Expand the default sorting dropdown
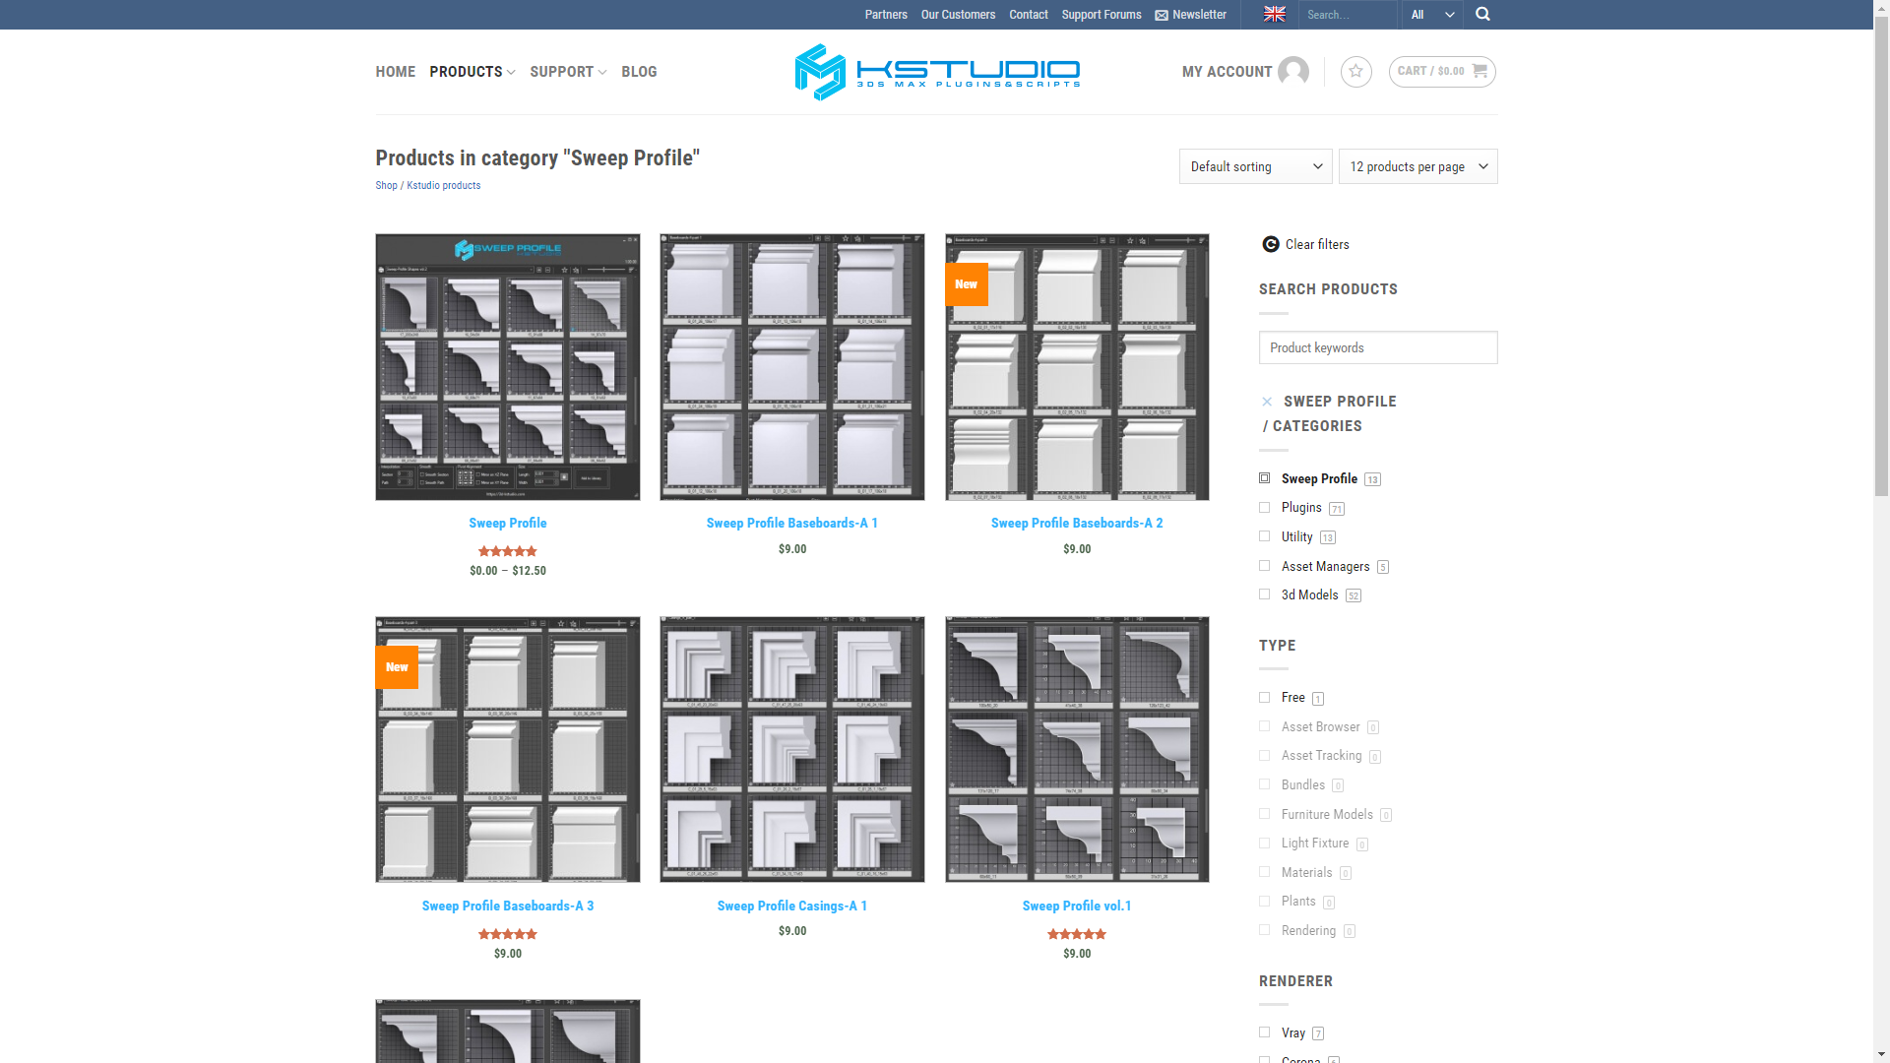The image size is (1890, 1063). pos(1255,166)
